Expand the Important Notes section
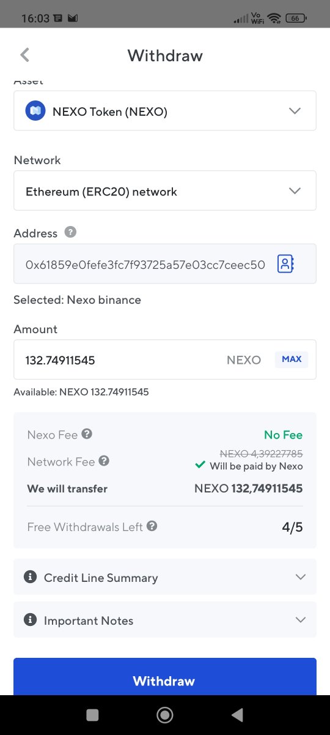The height and width of the screenshot is (735, 330). coord(165,620)
